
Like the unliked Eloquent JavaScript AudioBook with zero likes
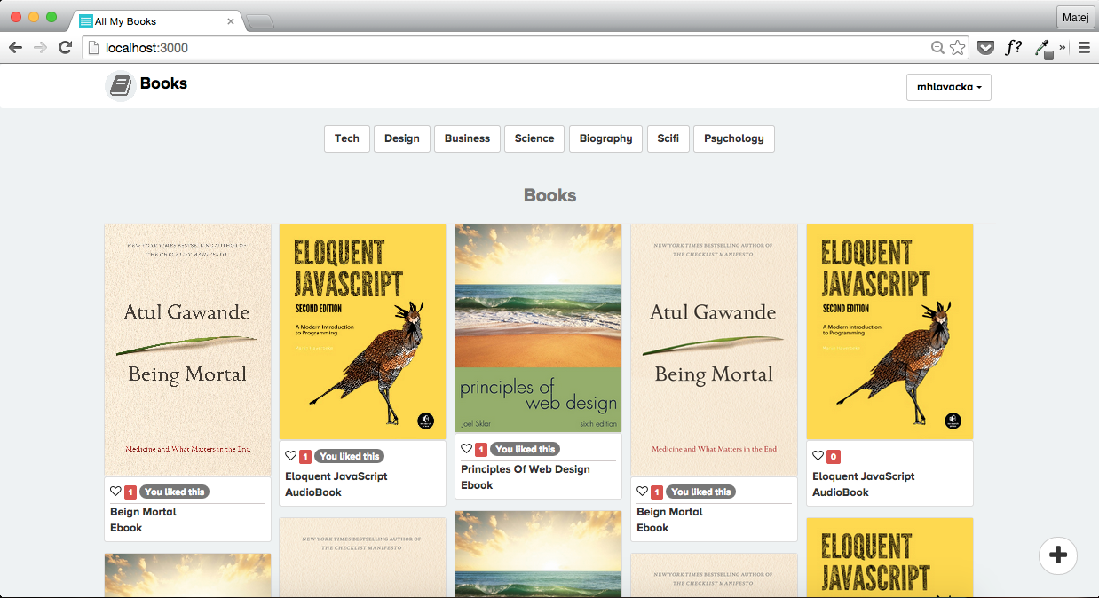tap(818, 456)
